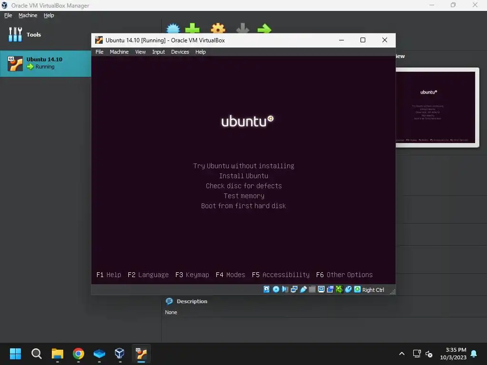Screen dimensions: 487x365
Task: Click the green plus Add toolbar icon
Action: coord(192,28)
